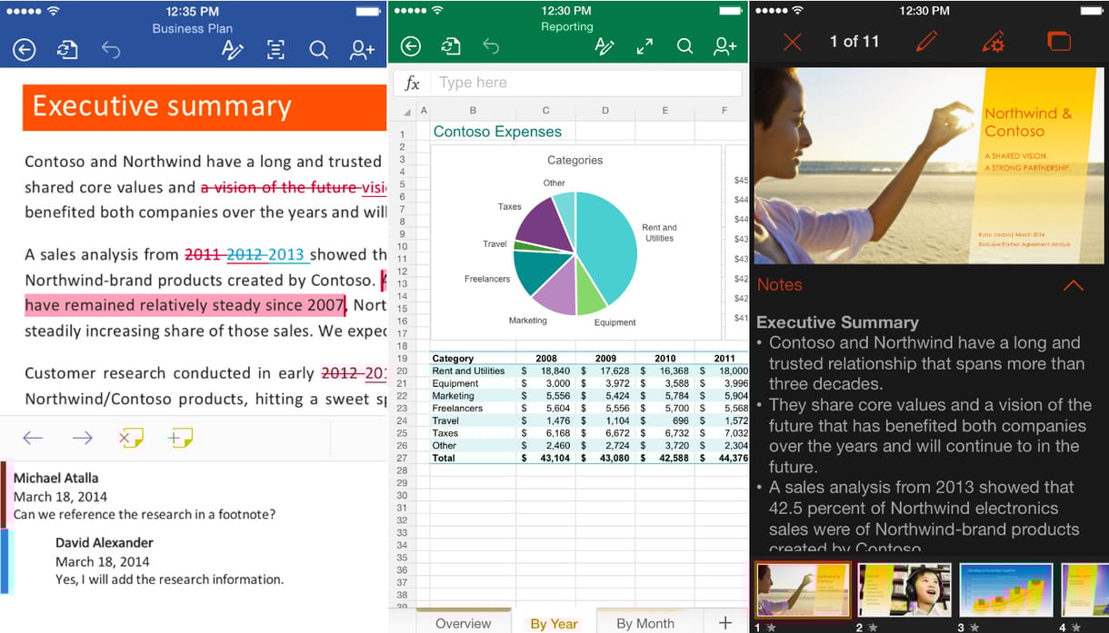Click the 2010 column header cell
The height and width of the screenshot is (633, 1109).
(664, 358)
